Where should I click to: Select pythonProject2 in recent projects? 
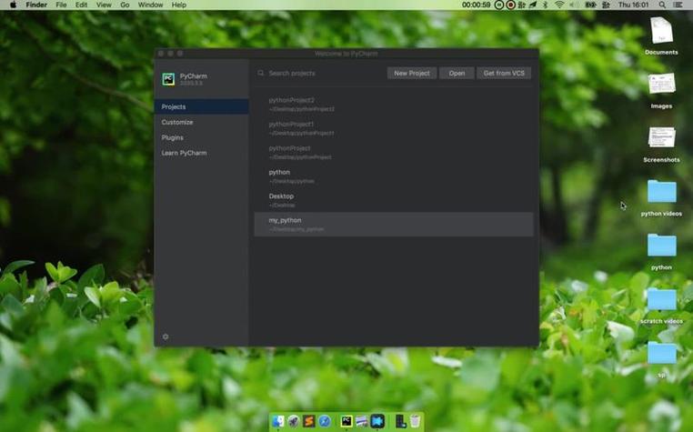394,105
